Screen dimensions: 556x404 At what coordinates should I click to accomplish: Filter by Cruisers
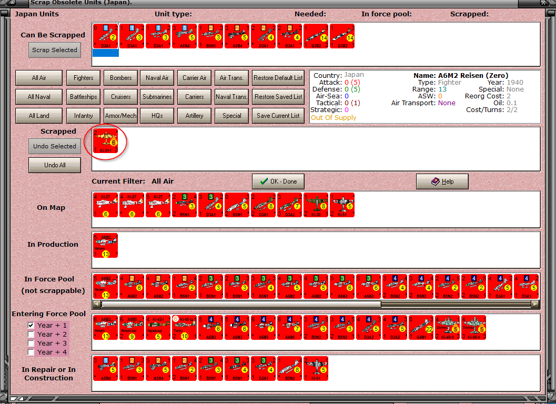tap(120, 96)
